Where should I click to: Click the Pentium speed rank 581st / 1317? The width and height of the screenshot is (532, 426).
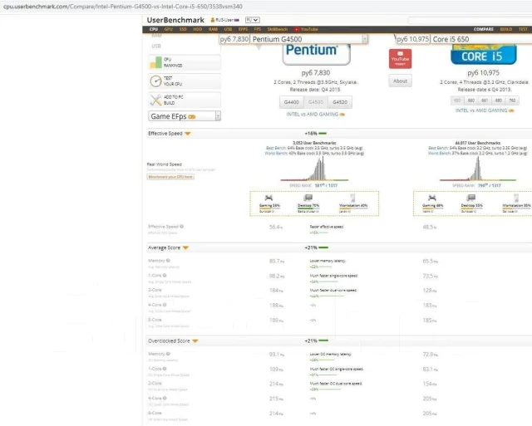point(326,186)
